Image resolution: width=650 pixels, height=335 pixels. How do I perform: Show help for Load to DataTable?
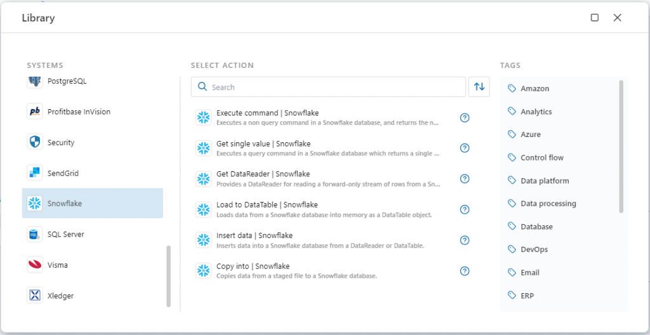(x=465, y=209)
